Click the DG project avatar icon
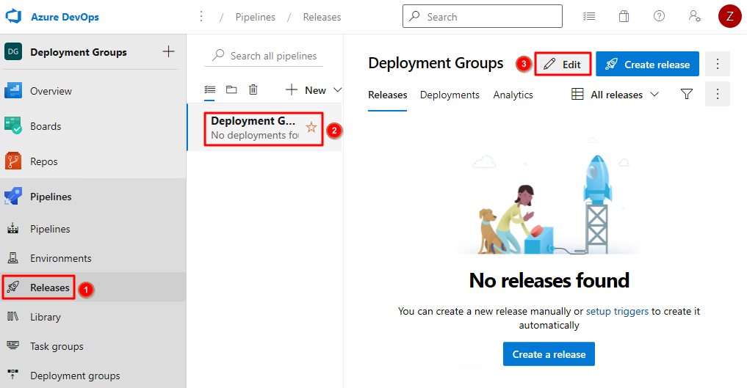The image size is (747, 388). [x=13, y=51]
